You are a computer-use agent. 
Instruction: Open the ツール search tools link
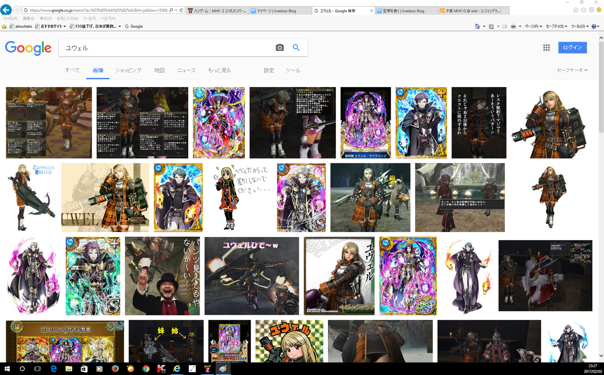point(293,70)
